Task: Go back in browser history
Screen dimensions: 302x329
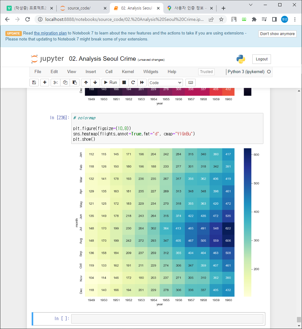Action: pyautogui.click(x=7, y=20)
